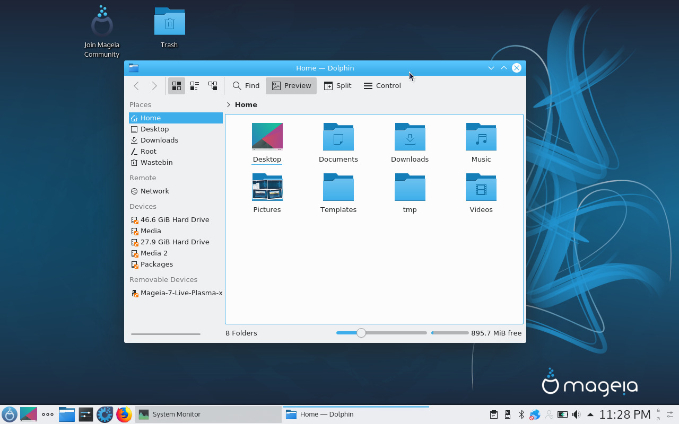Select the Trash icon on the desktop
Image resolution: width=679 pixels, height=424 pixels.
169,28
